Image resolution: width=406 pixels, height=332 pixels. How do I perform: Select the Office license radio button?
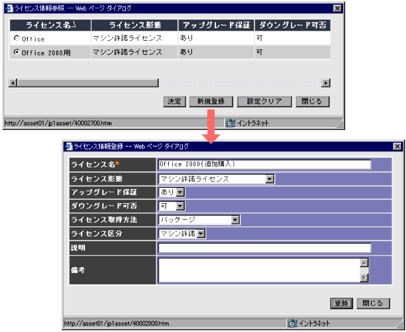tap(17, 38)
